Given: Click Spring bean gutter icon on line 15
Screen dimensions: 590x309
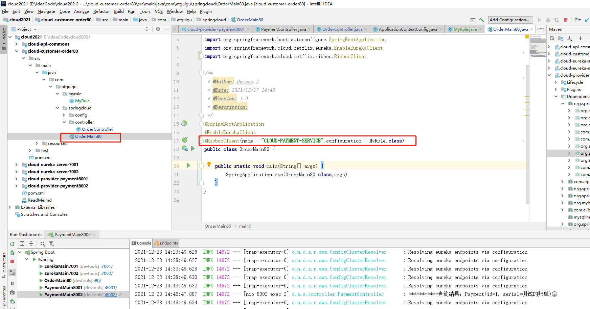Looking at the screenshot, I should tap(184, 124).
